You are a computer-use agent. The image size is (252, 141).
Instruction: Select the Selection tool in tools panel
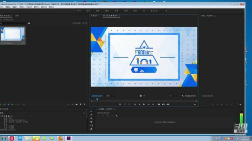click(91, 111)
